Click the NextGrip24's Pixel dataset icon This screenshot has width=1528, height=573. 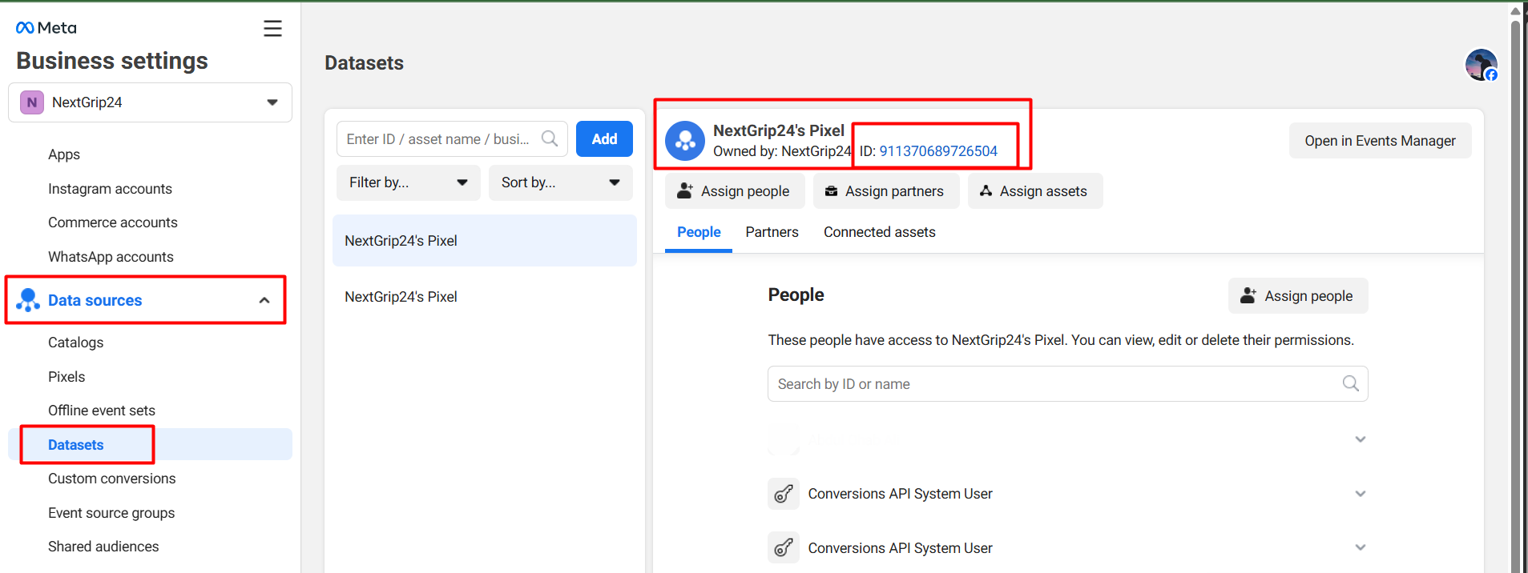685,141
